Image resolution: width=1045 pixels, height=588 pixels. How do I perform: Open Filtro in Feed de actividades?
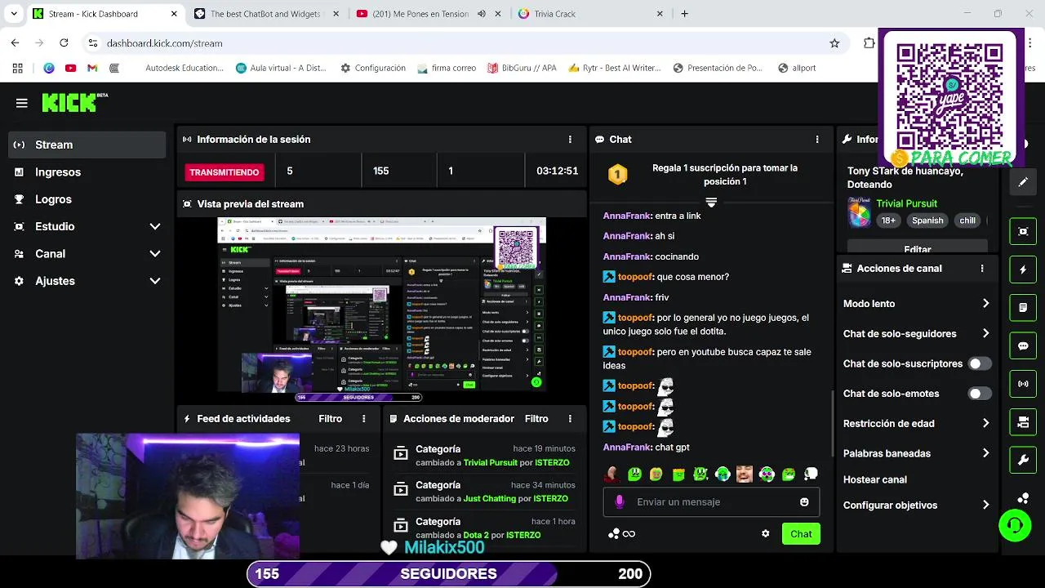pyautogui.click(x=330, y=418)
